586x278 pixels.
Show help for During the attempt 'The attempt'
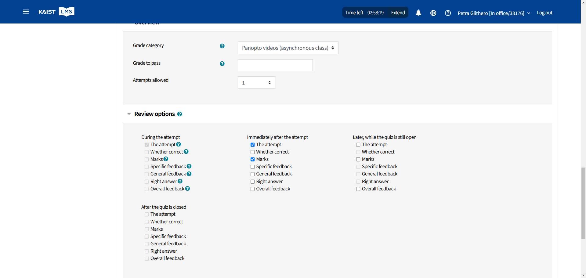pyautogui.click(x=179, y=144)
